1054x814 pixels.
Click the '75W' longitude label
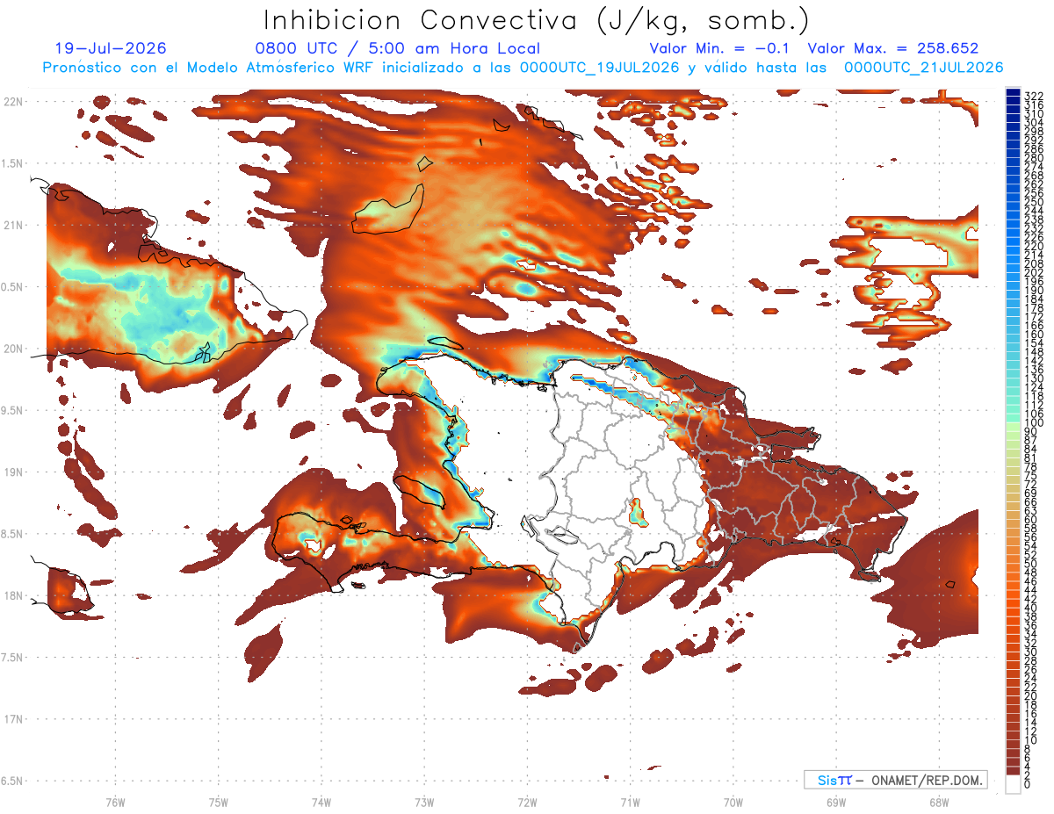click(x=219, y=801)
